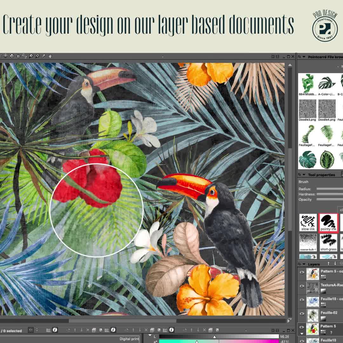Click the grid icon left of the '0 selected' info
The height and width of the screenshot is (343, 343).
[x=30, y=330]
